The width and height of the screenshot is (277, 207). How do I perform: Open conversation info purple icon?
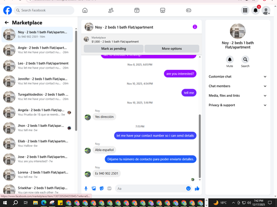pos(195,27)
